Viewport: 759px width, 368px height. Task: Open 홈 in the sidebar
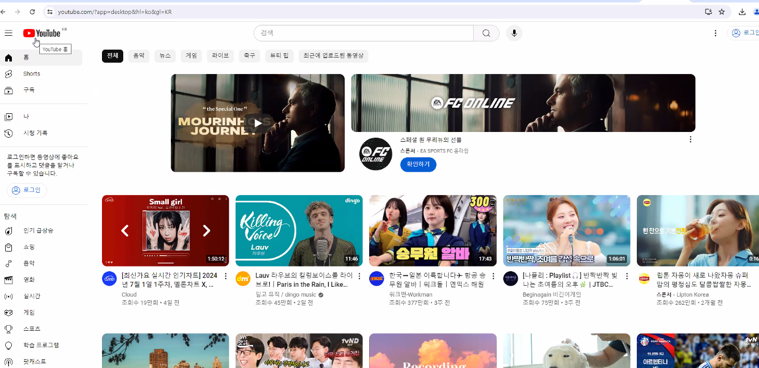41,58
